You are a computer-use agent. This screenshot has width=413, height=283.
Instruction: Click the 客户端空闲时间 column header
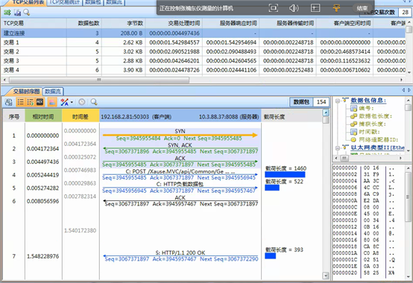[344, 23]
